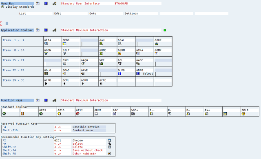Click the Items 15 - 21 row label
The width and height of the screenshot is (261, 159).
coord(13,60)
